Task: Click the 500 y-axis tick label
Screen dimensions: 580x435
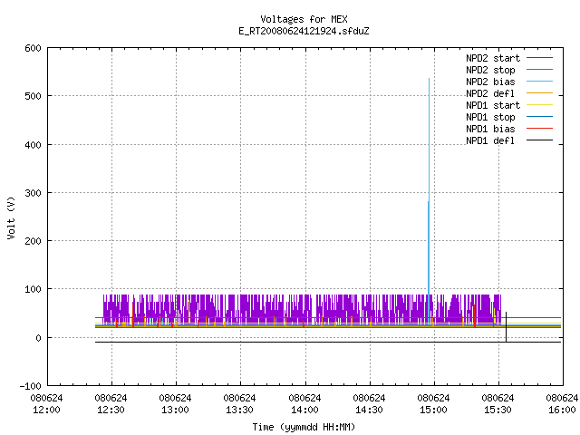Action: click(x=34, y=97)
